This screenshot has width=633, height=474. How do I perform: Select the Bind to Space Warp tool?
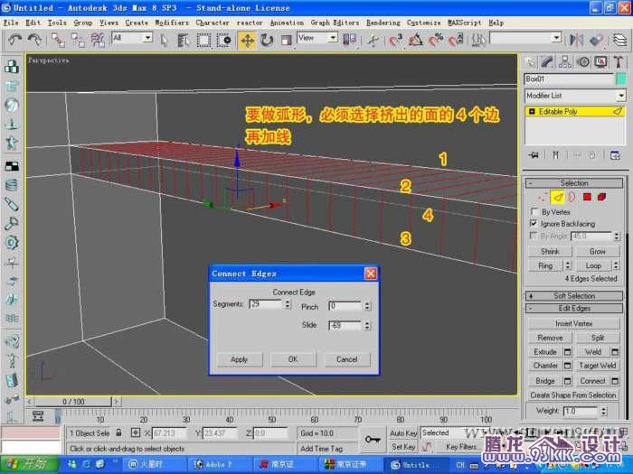click(98, 40)
